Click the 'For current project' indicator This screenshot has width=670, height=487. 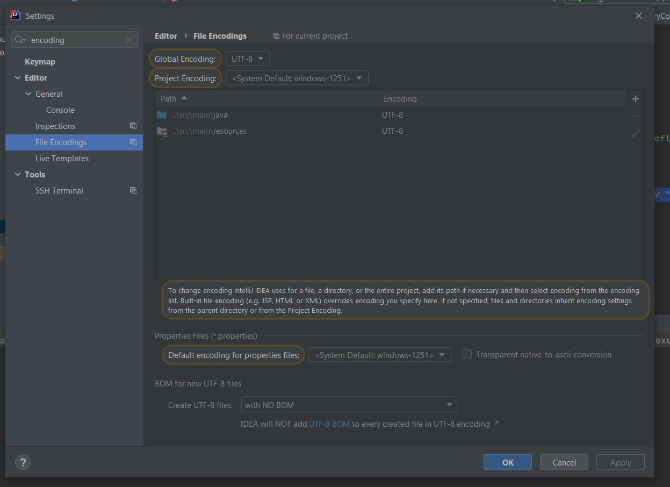(311, 36)
